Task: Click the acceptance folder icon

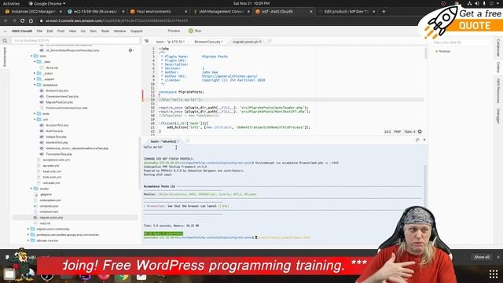Action: pos(39,85)
